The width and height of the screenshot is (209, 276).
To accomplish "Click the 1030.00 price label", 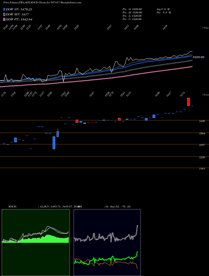I will pos(198,57).
